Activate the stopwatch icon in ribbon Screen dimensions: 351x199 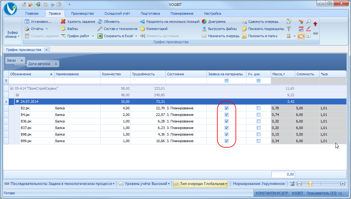tap(301, 36)
